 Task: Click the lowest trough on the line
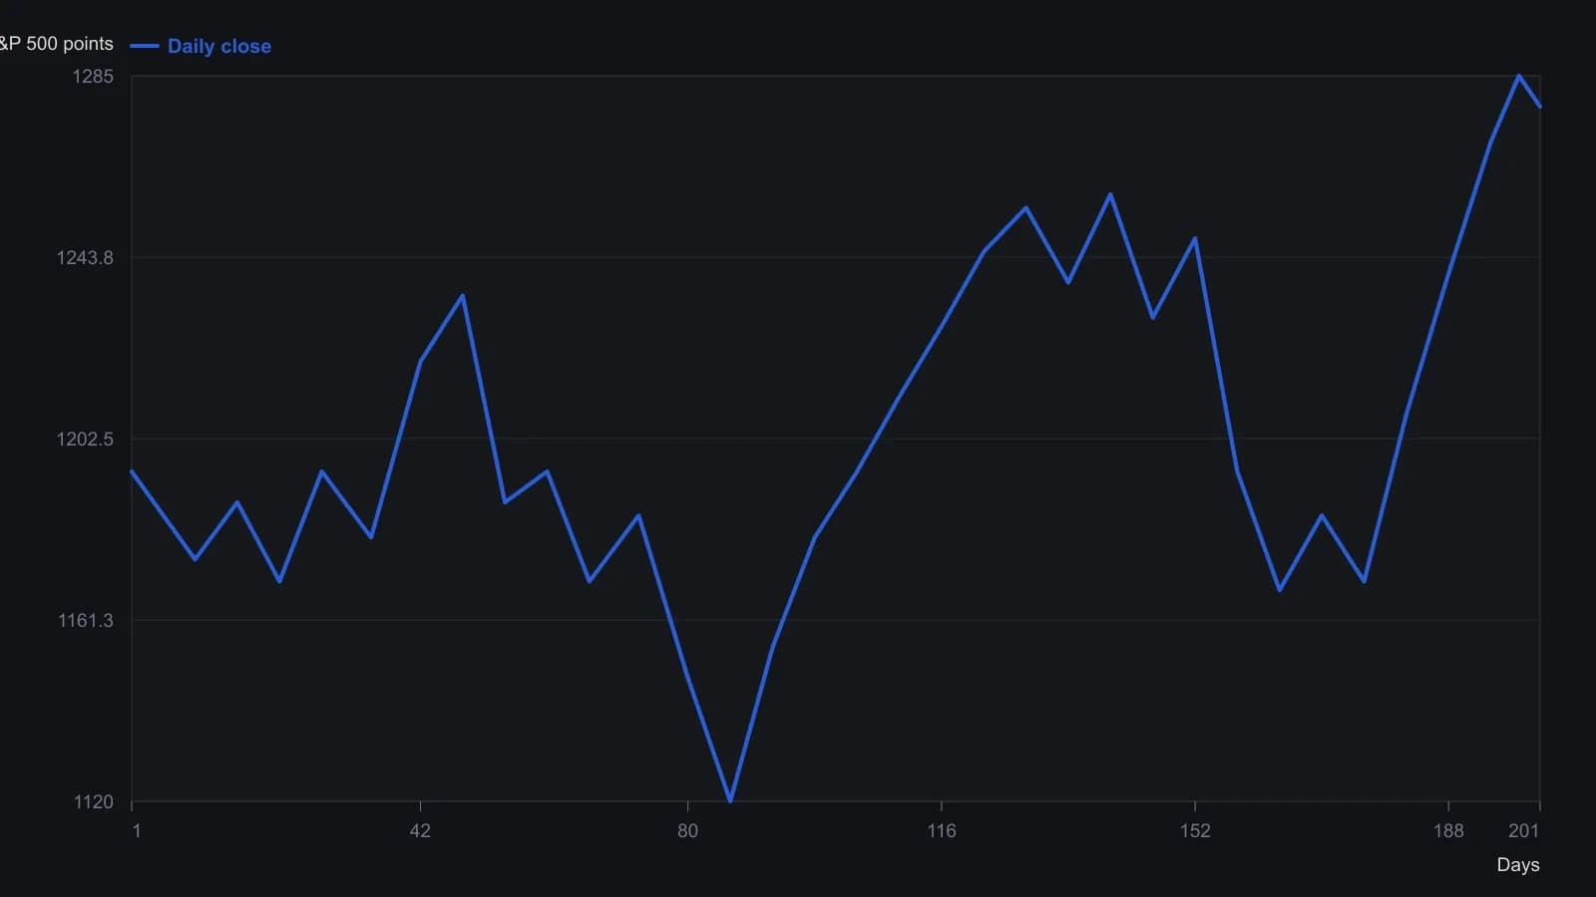point(730,800)
